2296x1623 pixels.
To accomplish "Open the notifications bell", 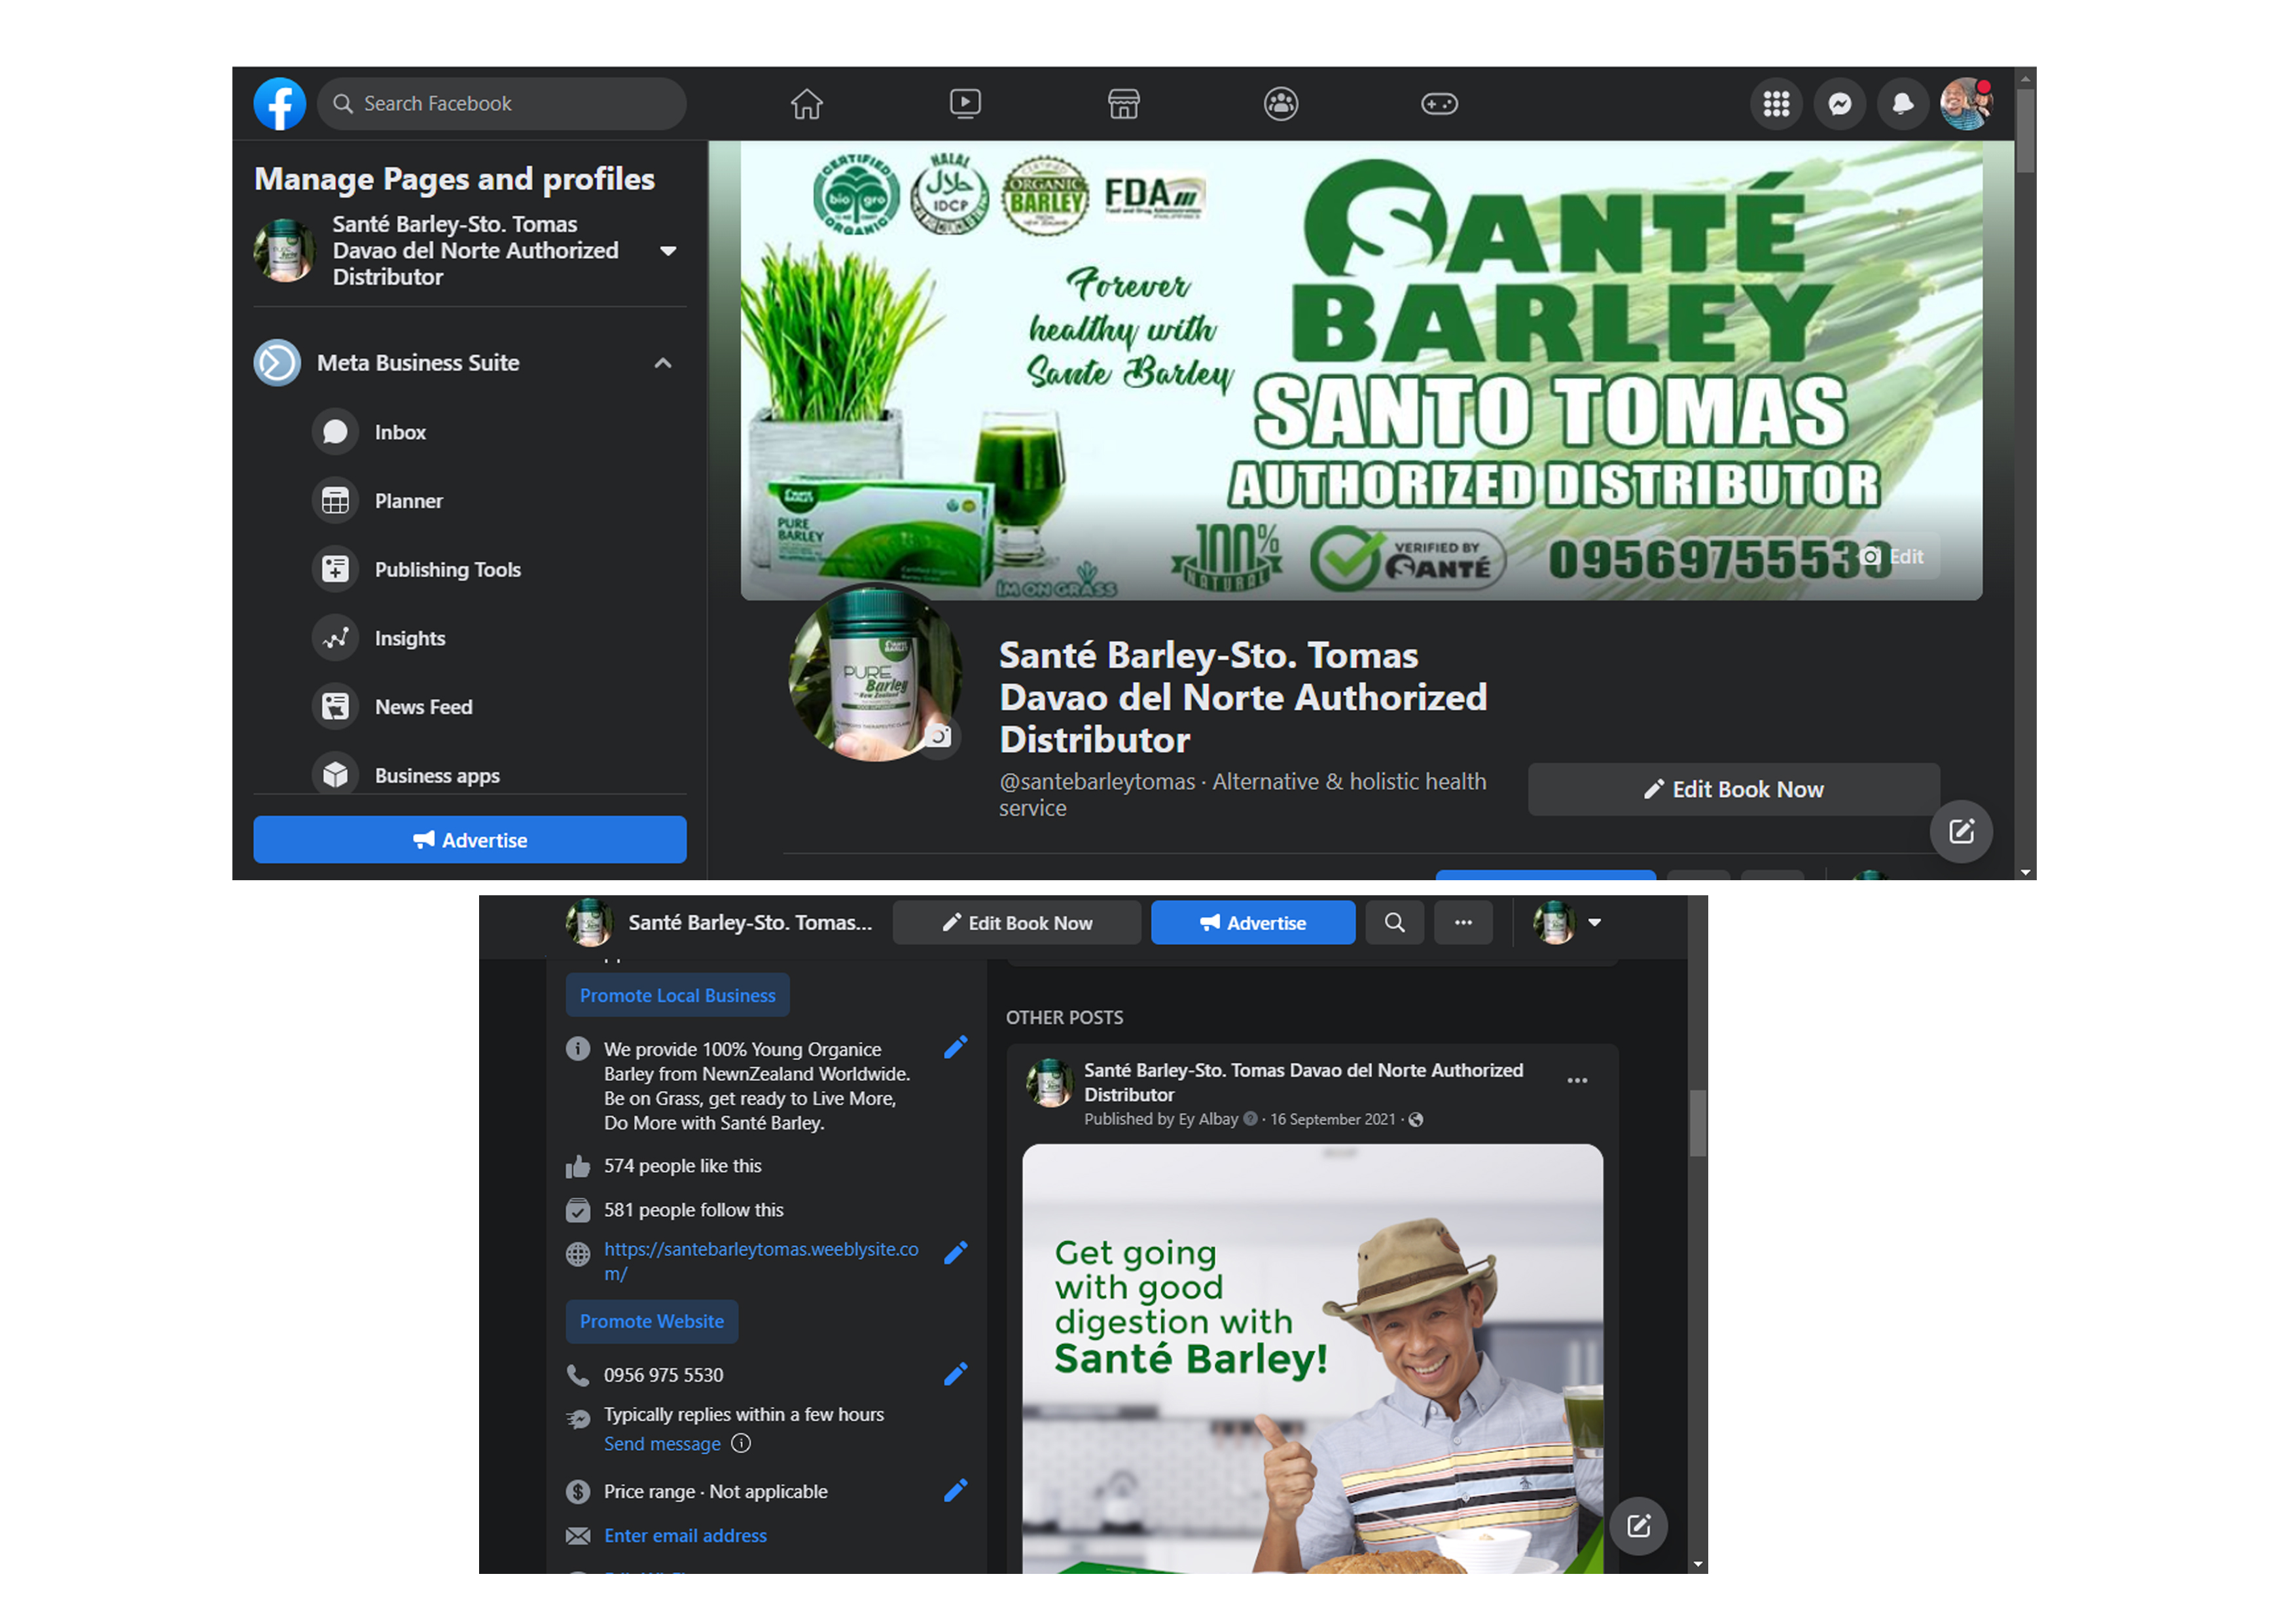I will point(1902,104).
